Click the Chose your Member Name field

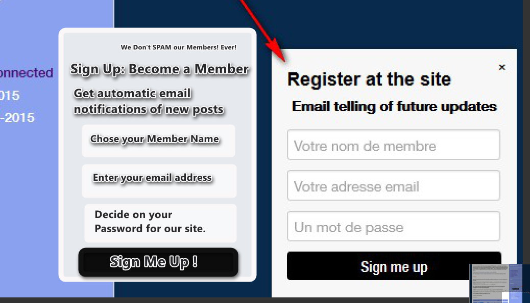click(158, 141)
